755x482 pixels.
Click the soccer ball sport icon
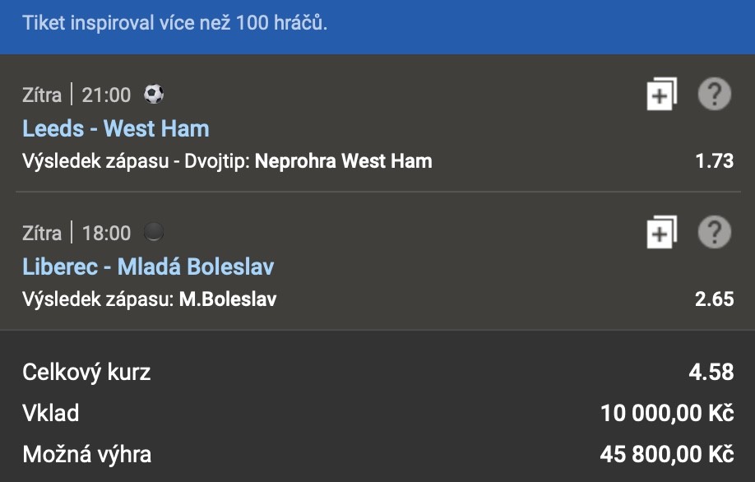pyautogui.click(x=154, y=94)
